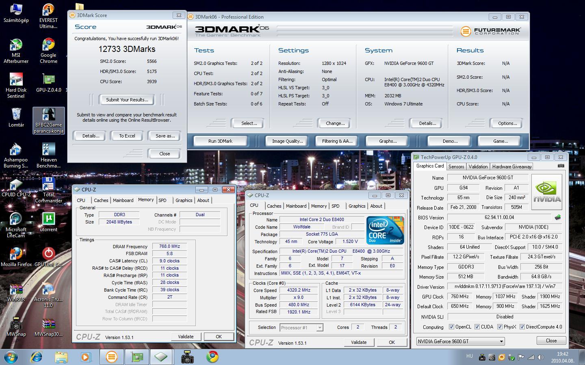
Task: Click the Windows Start orb
Action: pos(11,357)
